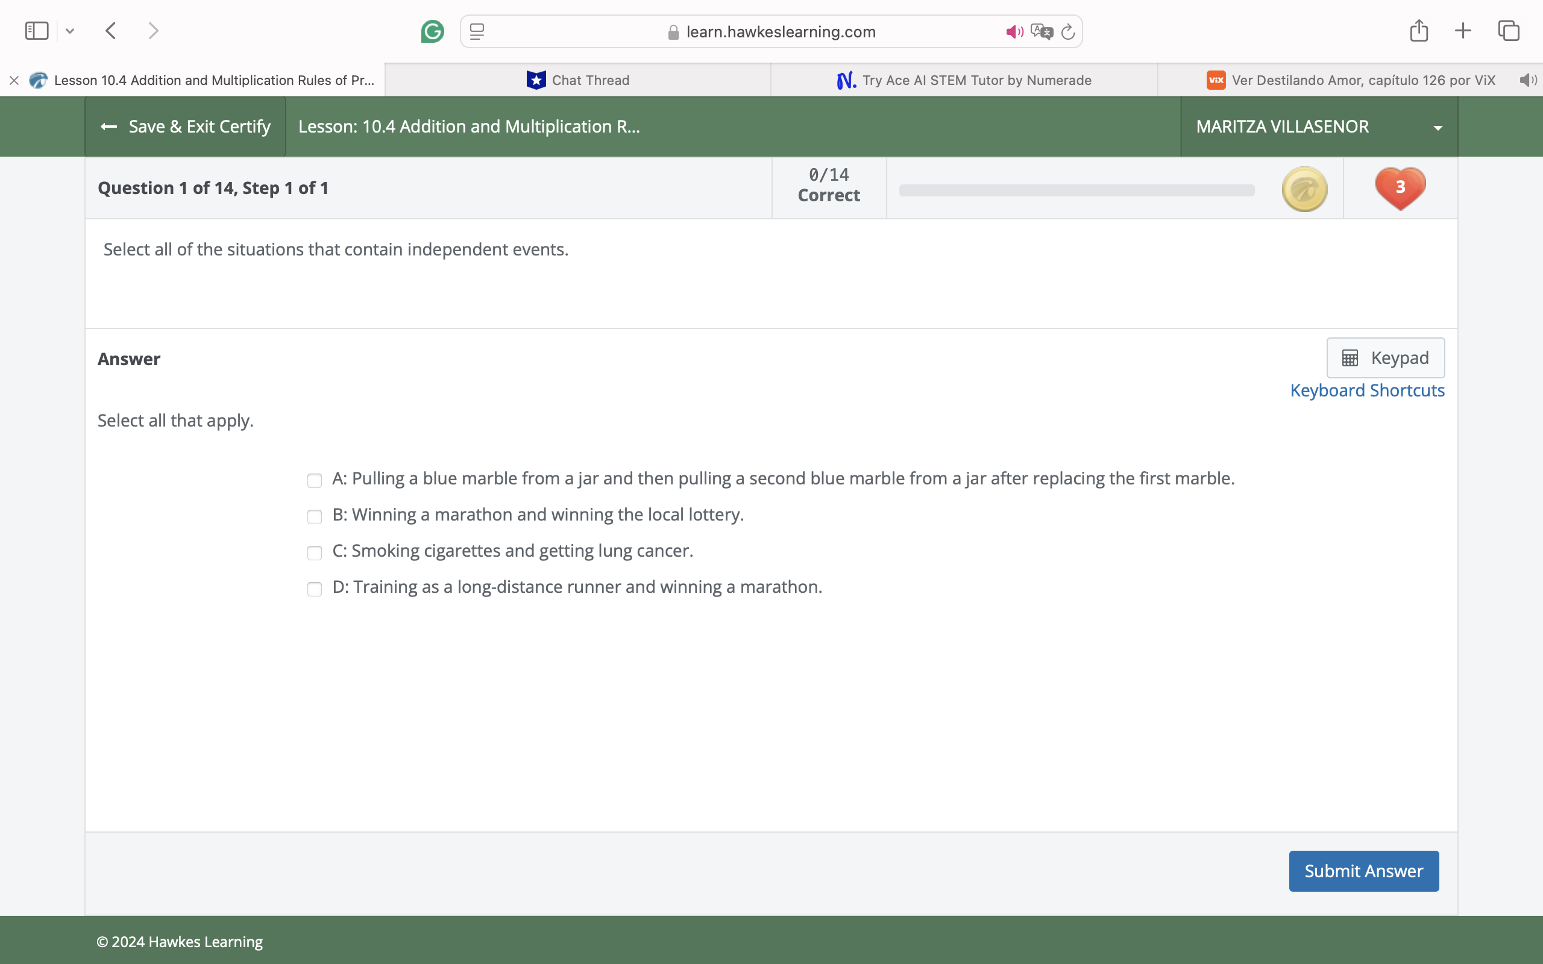The height and width of the screenshot is (964, 1543).
Task: Open a new tab with plus icon
Action: [1463, 31]
